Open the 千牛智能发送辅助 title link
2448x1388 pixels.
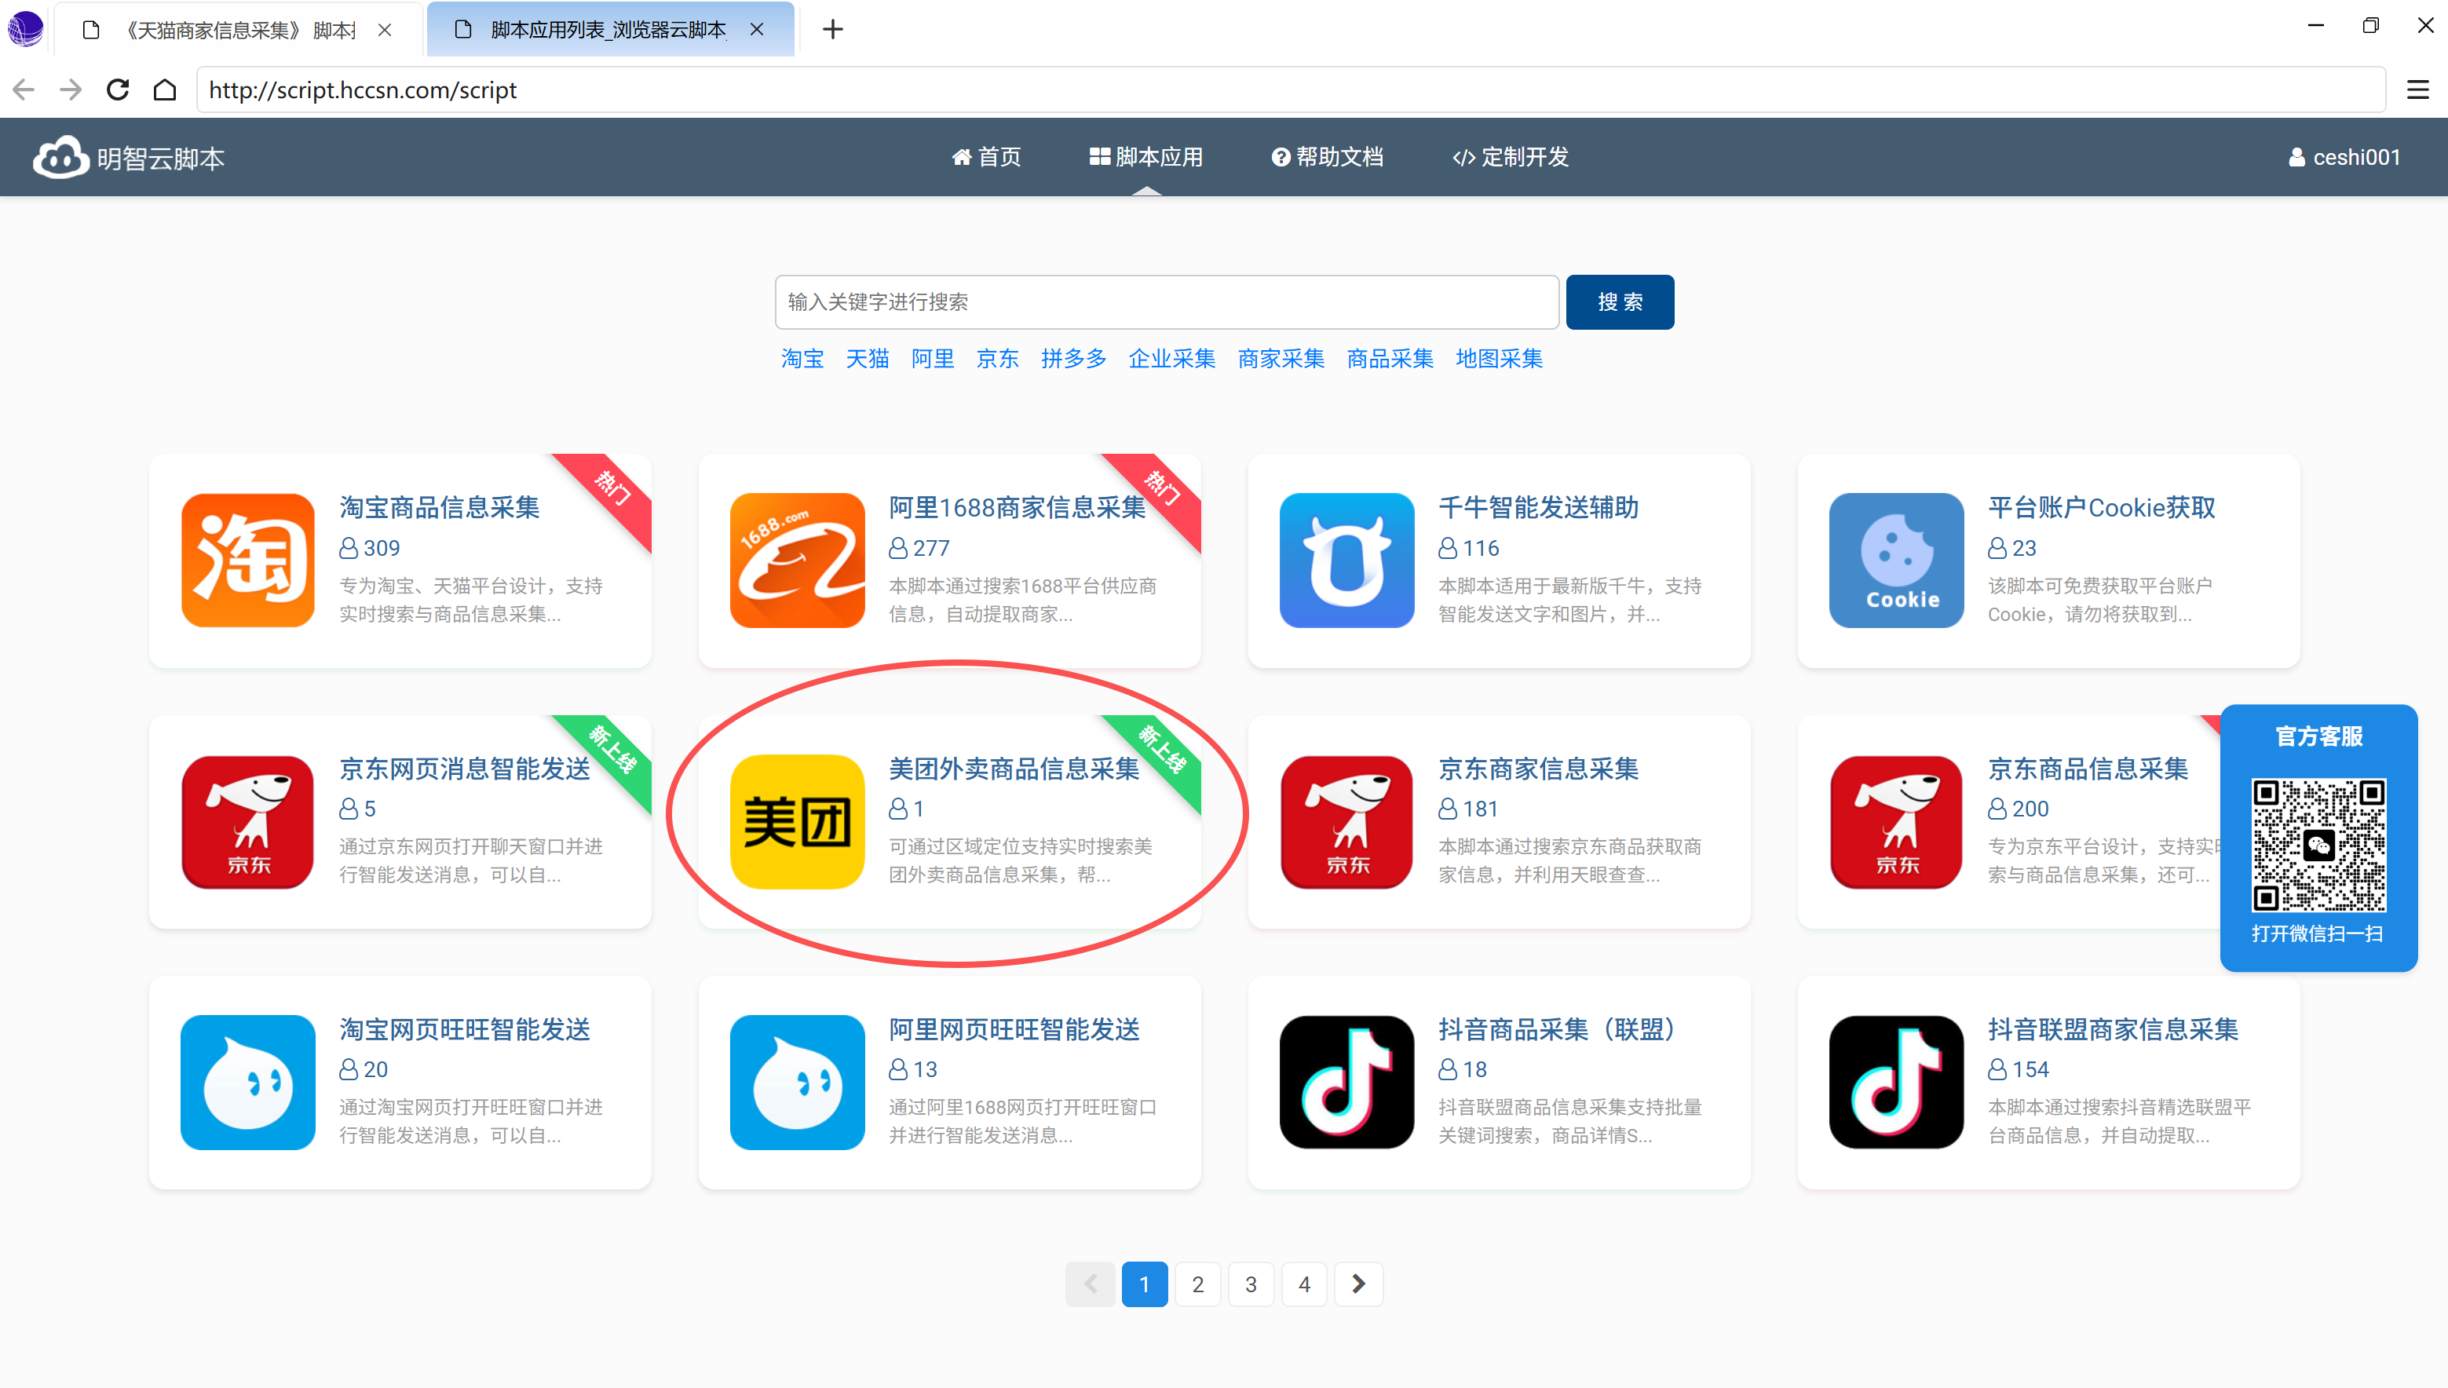point(1537,507)
